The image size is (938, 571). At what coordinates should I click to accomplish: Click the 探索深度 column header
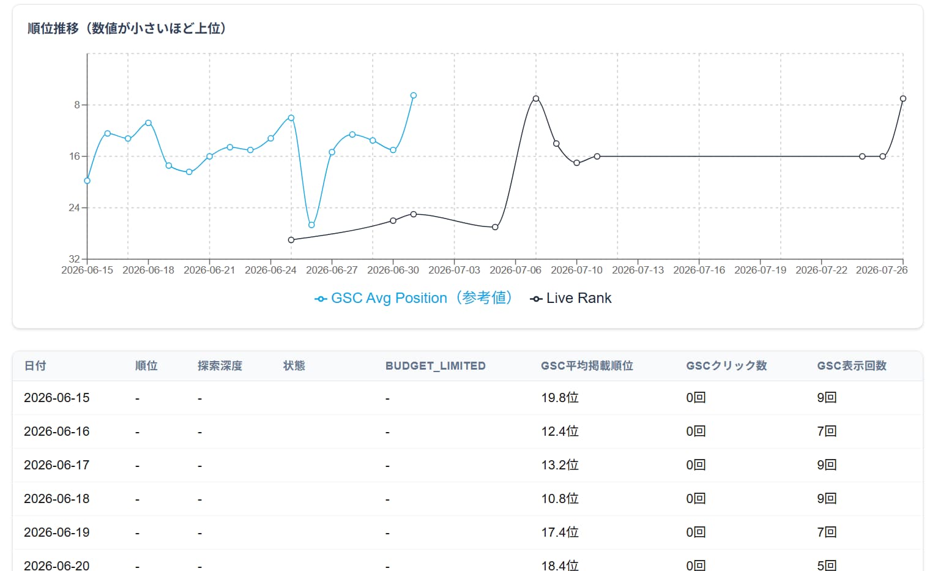pyautogui.click(x=220, y=366)
